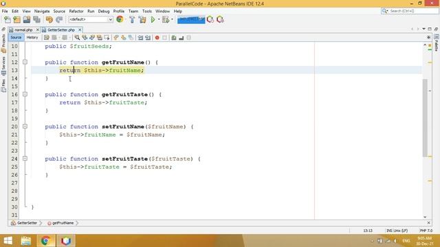Image resolution: width=440 pixels, height=247 pixels.
Task: Open File Explorer from taskbar
Action: pos(26,241)
